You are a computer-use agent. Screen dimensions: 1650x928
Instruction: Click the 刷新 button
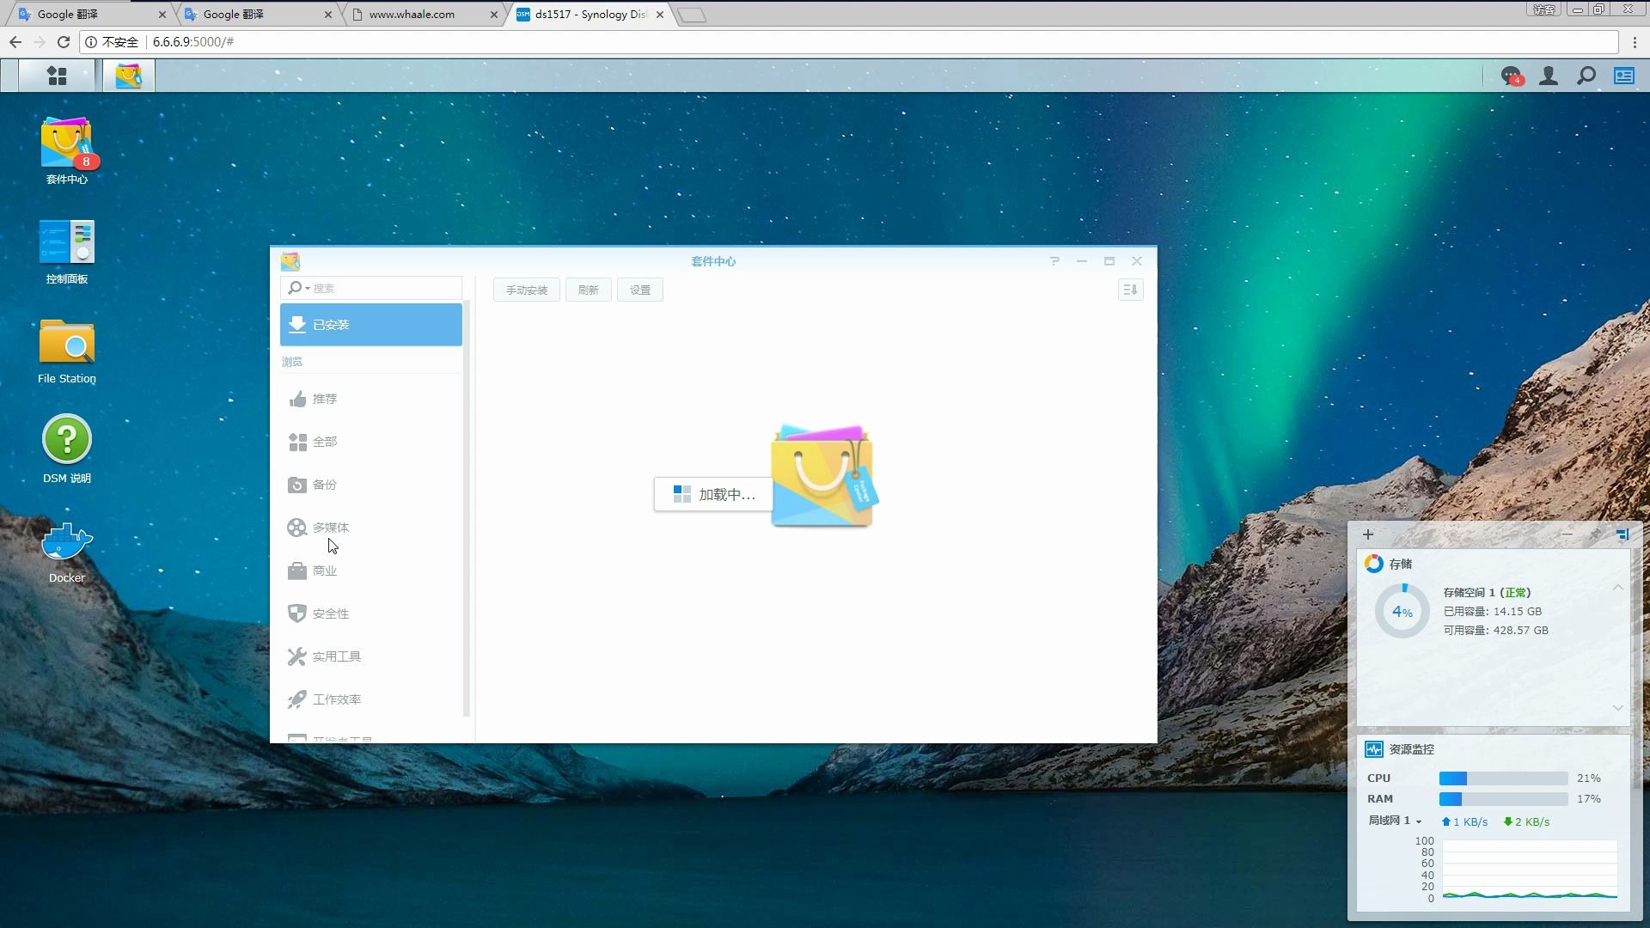pos(589,290)
